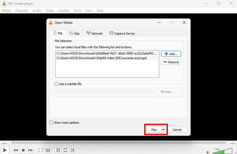Minimize the Open Media dialog

point(159,23)
